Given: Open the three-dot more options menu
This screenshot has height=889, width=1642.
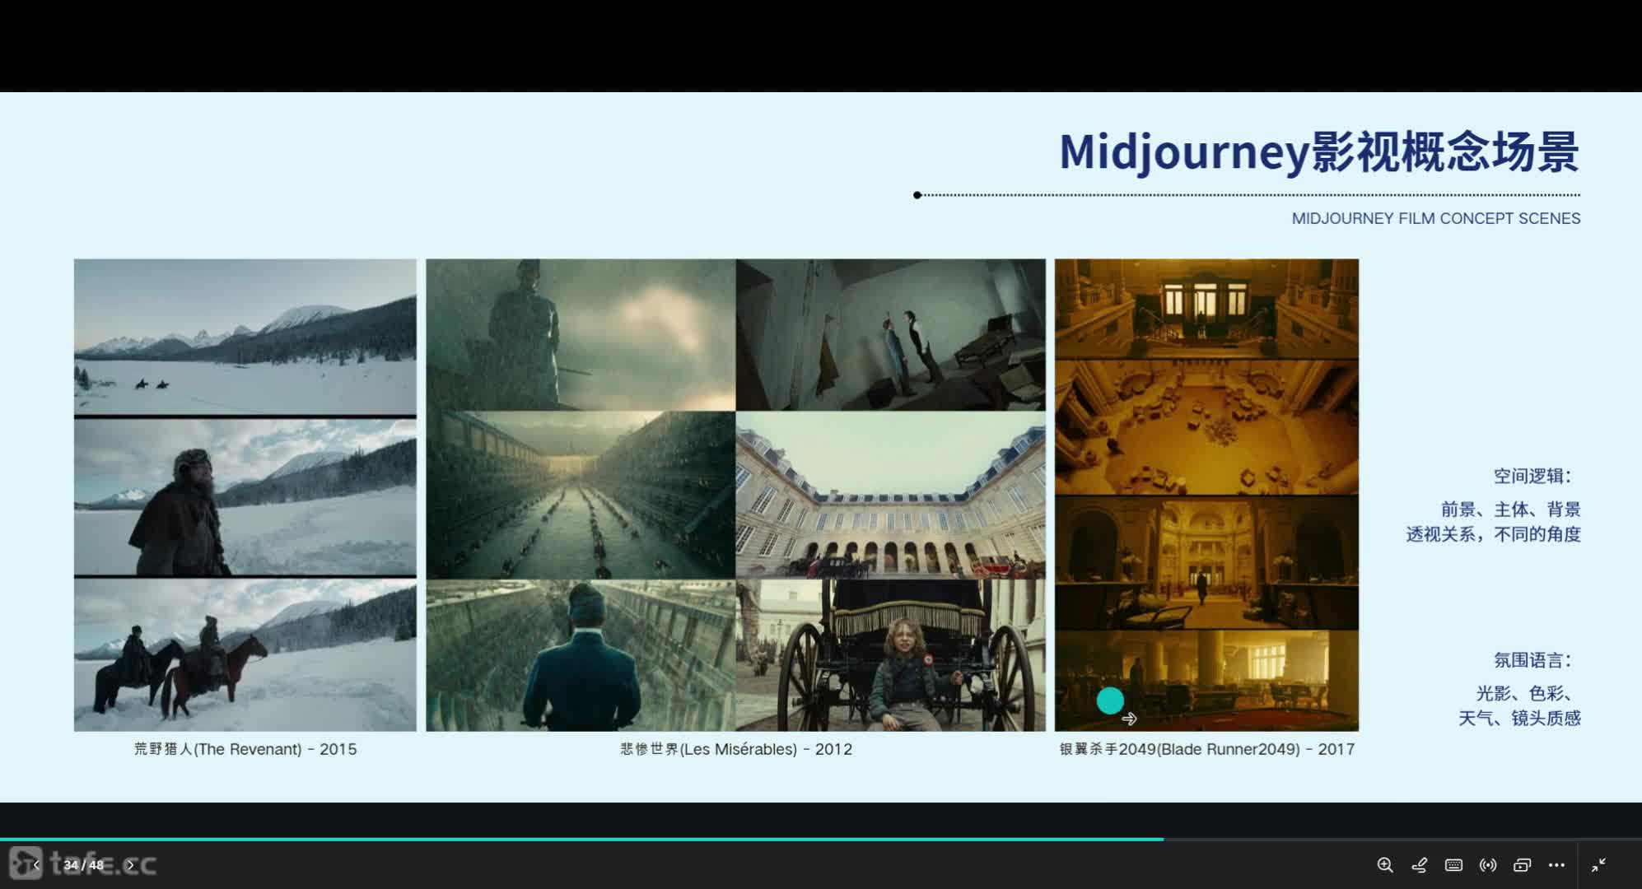Looking at the screenshot, I should pyautogui.click(x=1556, y=865).
